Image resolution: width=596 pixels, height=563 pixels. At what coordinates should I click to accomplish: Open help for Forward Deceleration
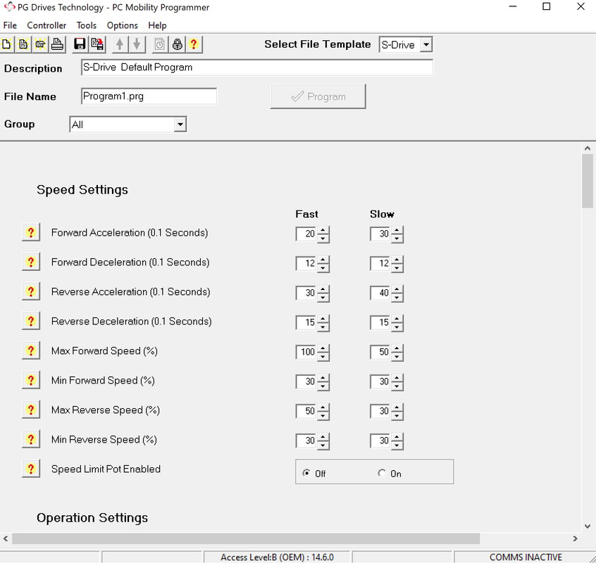pyautogui.click(x=31, y=262)
